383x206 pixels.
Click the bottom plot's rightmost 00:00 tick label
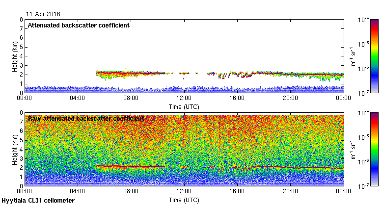coord(343,191)
